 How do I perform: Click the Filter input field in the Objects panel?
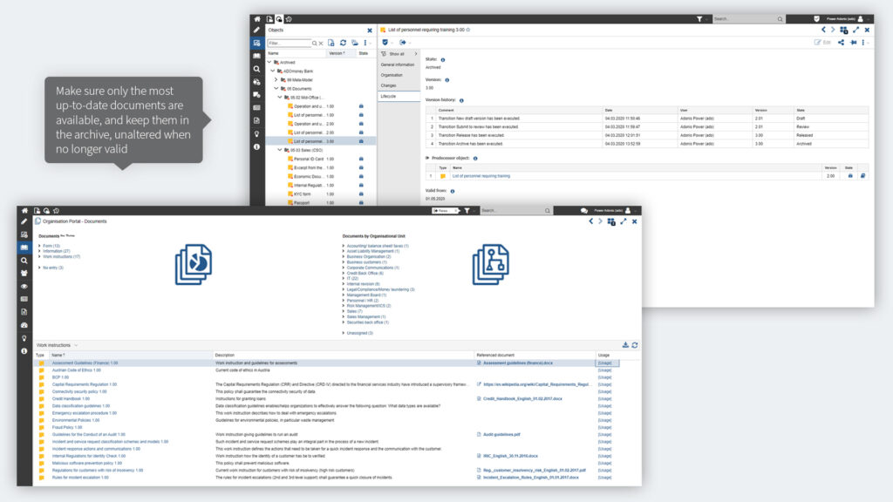[x=288, y=42]
